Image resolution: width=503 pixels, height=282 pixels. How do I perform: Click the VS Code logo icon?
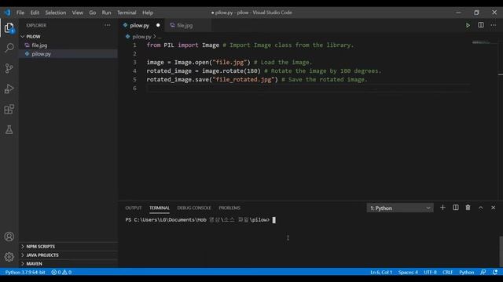tap(7, 13)
